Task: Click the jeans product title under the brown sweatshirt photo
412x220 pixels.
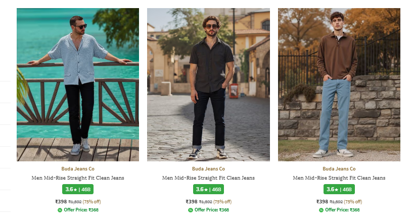Action: coord(339,178)
